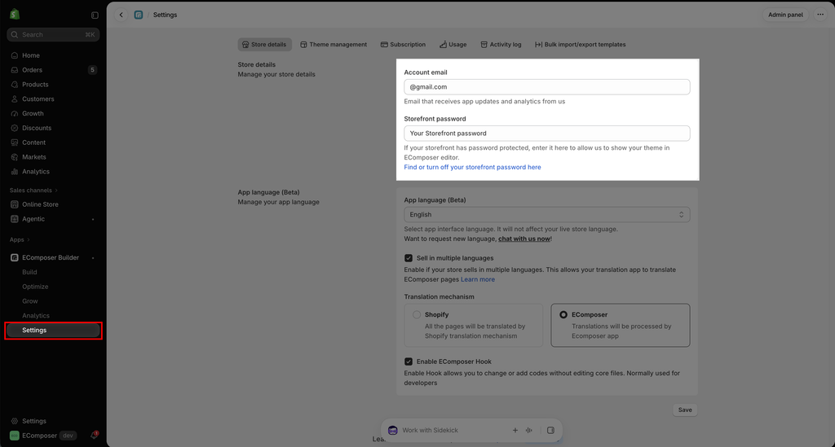The image size is (835, 447).
Task: Click the EComposer app icon in the header
Action: 139,15
